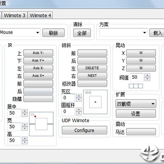Screen dimensions: 164x164
Task: Increase the 宽 value
Action: click(25, 125)
